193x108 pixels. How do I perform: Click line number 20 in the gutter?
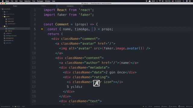(34, 101)
